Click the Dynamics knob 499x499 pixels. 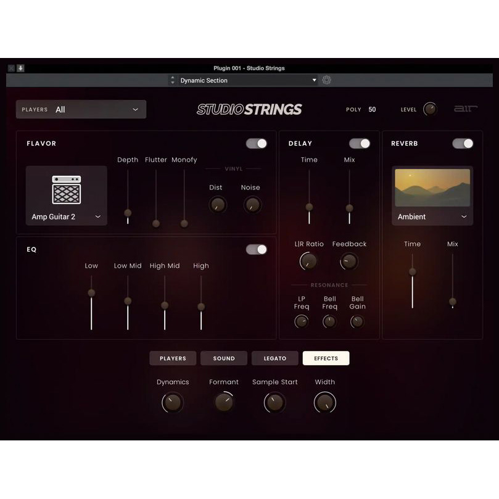pos(173,403)
